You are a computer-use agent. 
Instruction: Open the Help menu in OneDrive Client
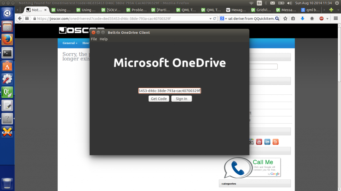[104, 39]
